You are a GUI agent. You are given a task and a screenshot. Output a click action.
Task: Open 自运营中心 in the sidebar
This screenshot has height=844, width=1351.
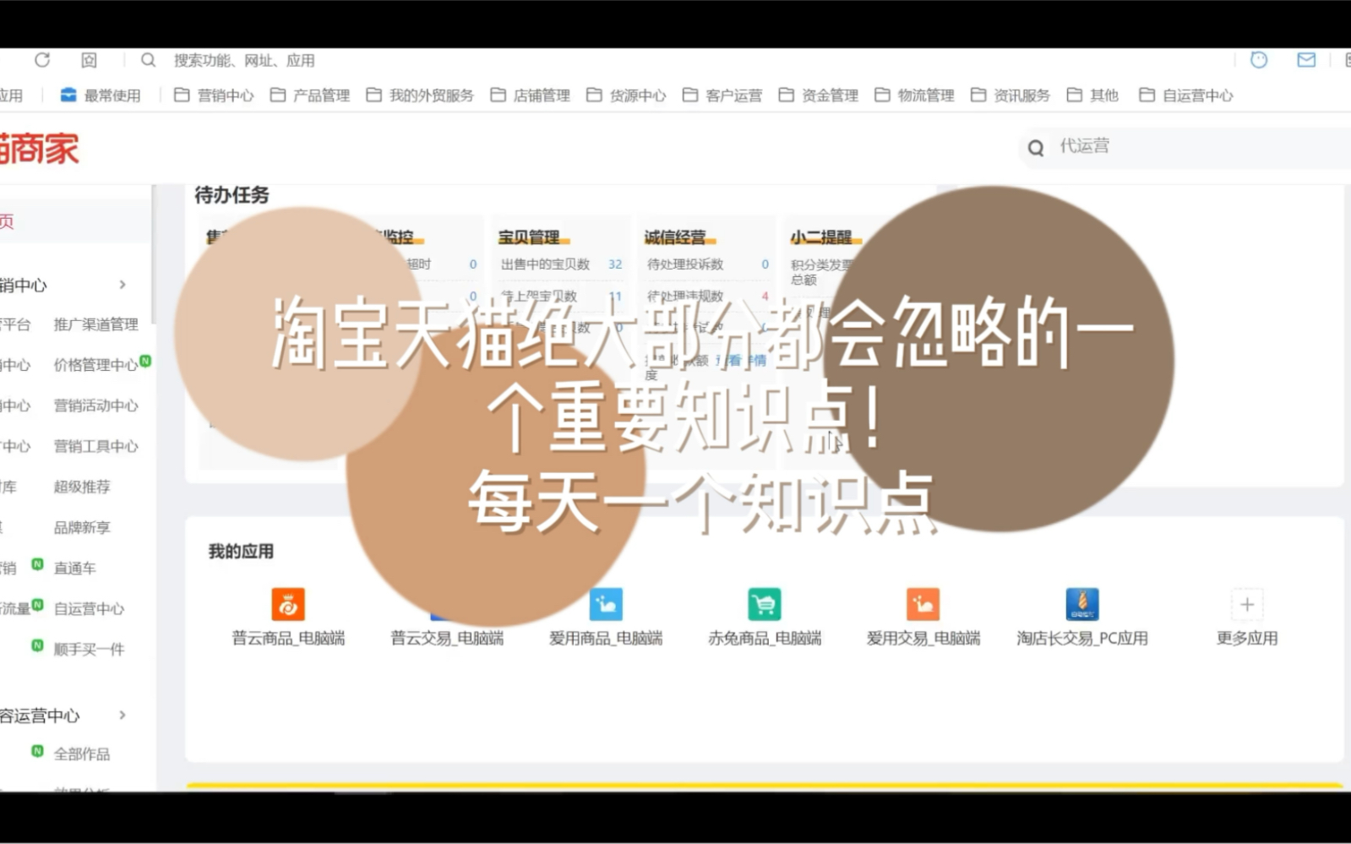(89, 608)
